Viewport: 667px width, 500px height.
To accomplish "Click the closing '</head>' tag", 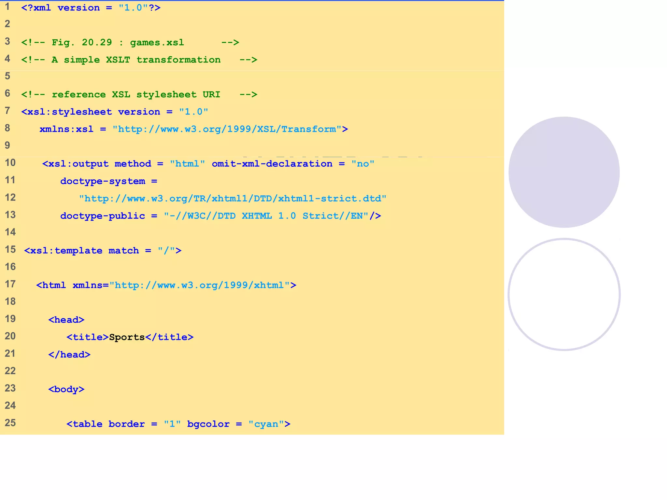I will point(69,355).
